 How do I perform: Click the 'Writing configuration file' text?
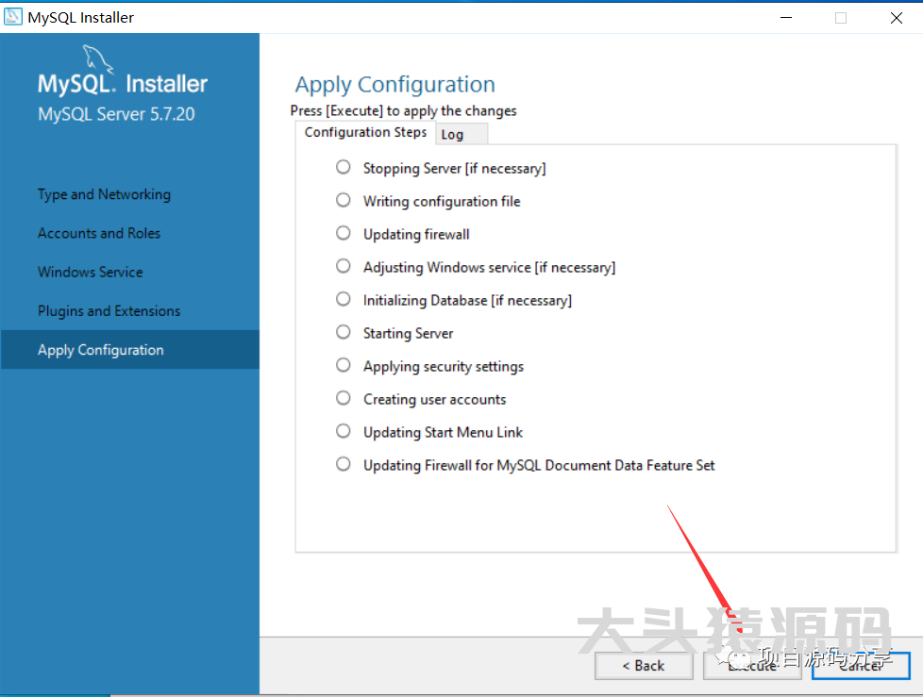442,202
